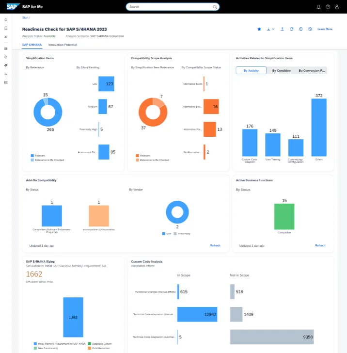This screenshot has width=347, height=353.
Task: Click the Active Business Functions card title
Action: point(254,180)
